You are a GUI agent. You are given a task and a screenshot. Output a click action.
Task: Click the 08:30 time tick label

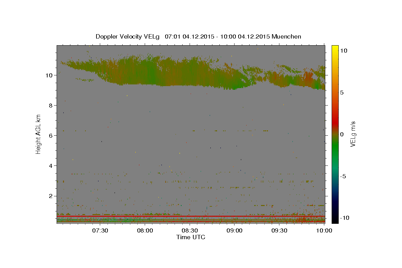tap(190, 230)
